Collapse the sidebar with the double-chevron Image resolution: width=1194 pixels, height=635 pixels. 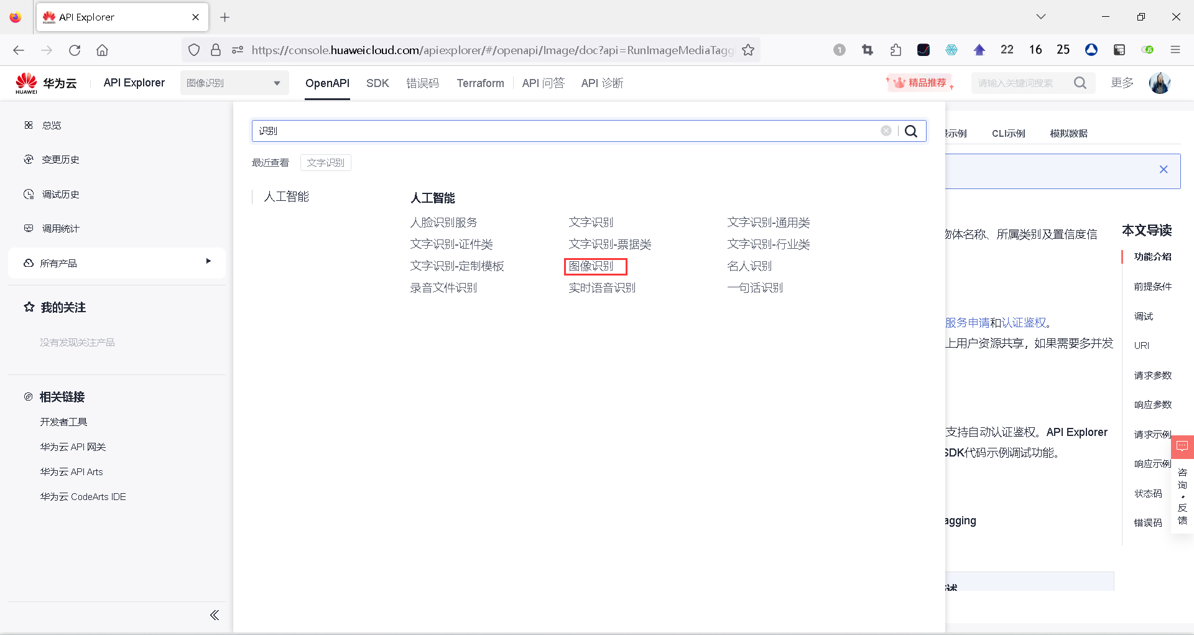[x=215, y=614]
